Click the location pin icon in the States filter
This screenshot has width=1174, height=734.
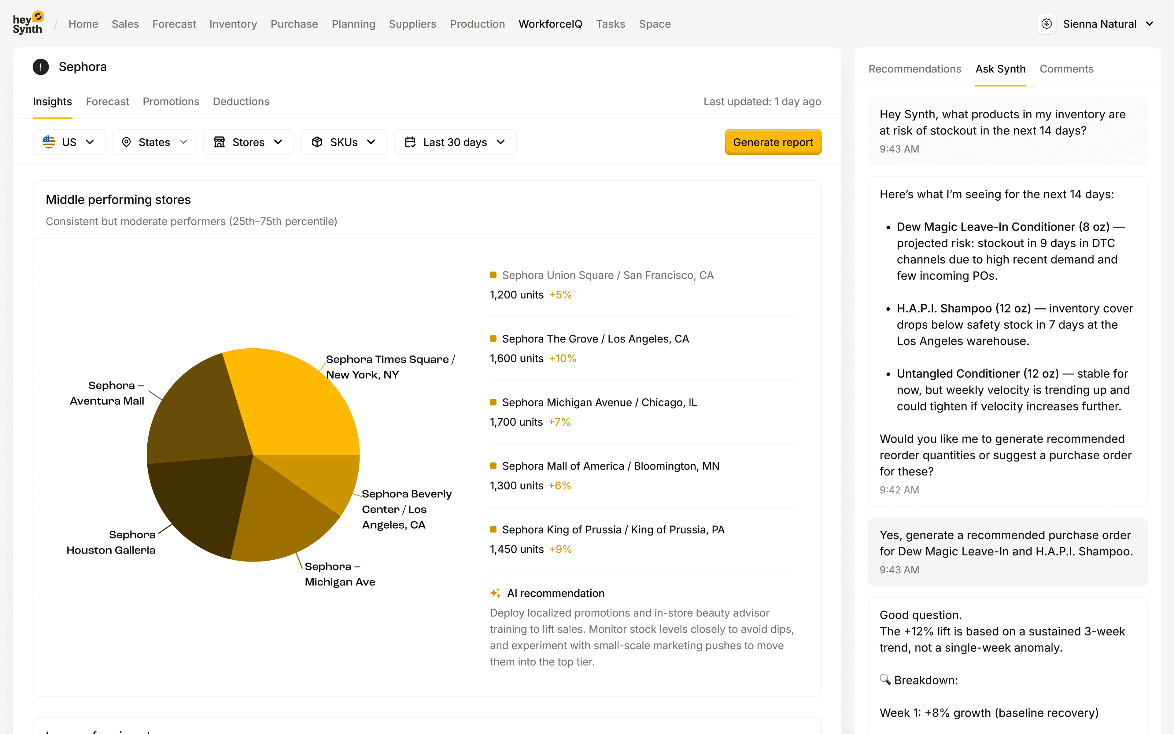pyautogui.click(x=127, y=142)
